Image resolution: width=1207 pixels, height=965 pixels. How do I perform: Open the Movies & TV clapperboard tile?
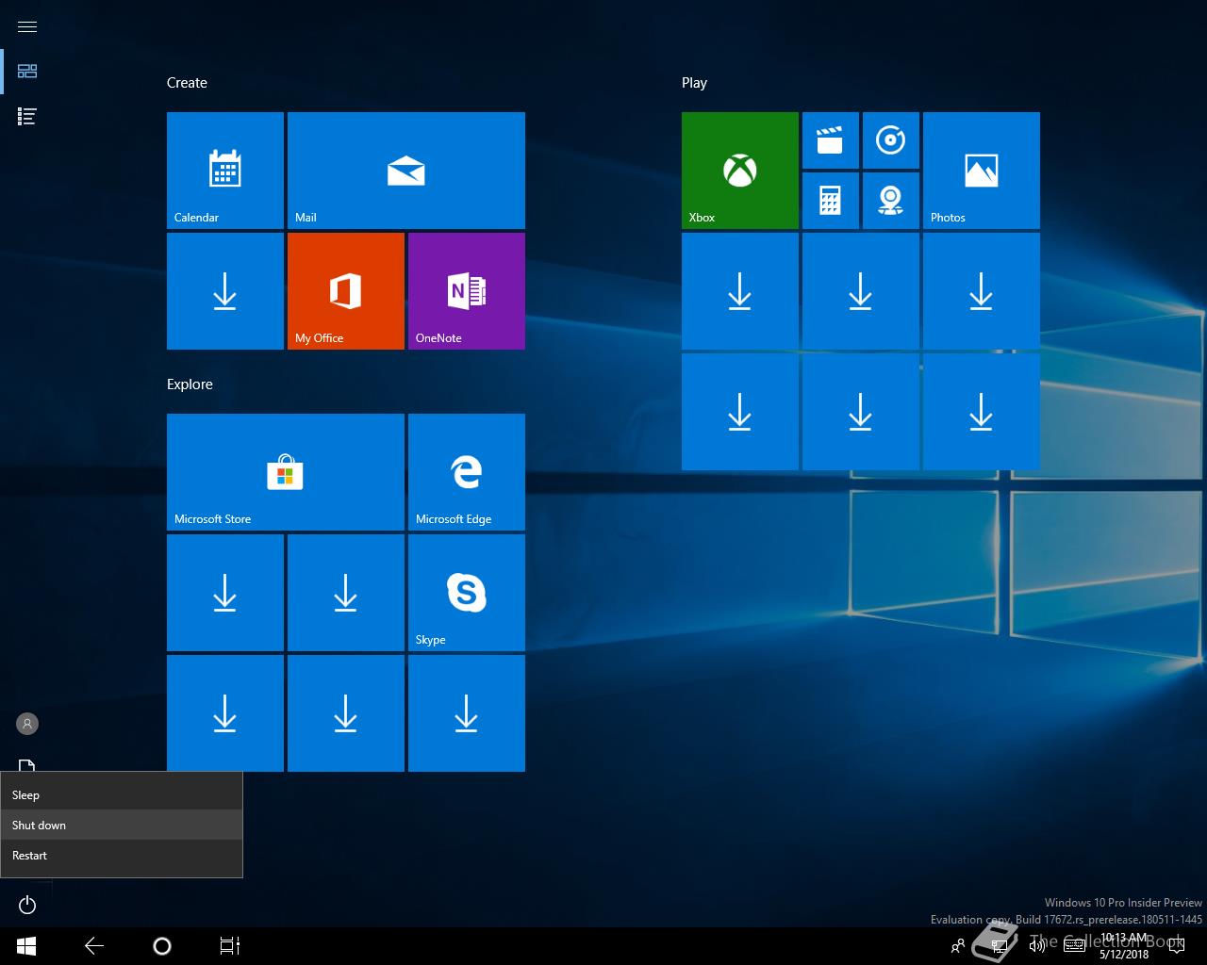pos(831,140)
